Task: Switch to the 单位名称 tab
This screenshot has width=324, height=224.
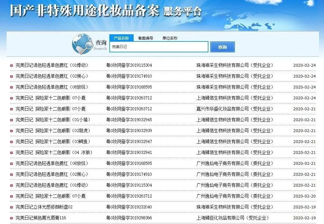Action: [170, 38]
